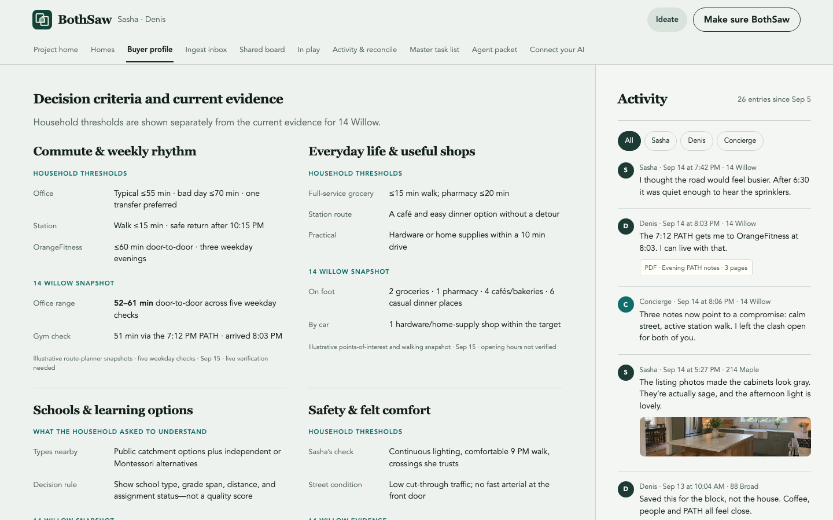
Task: Click 'Everyday life & useful shops' heading
Action: [x=392, y=151]
